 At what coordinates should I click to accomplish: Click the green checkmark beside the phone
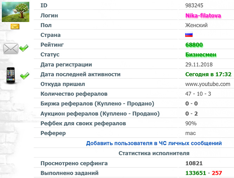point(24,75)
